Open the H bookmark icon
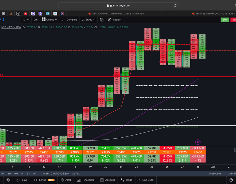 tap(4, 14)
